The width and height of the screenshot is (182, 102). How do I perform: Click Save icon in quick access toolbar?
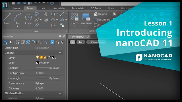click(x=24, y=3)
